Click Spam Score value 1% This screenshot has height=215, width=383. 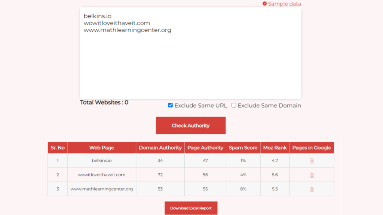tap(243, 161)
